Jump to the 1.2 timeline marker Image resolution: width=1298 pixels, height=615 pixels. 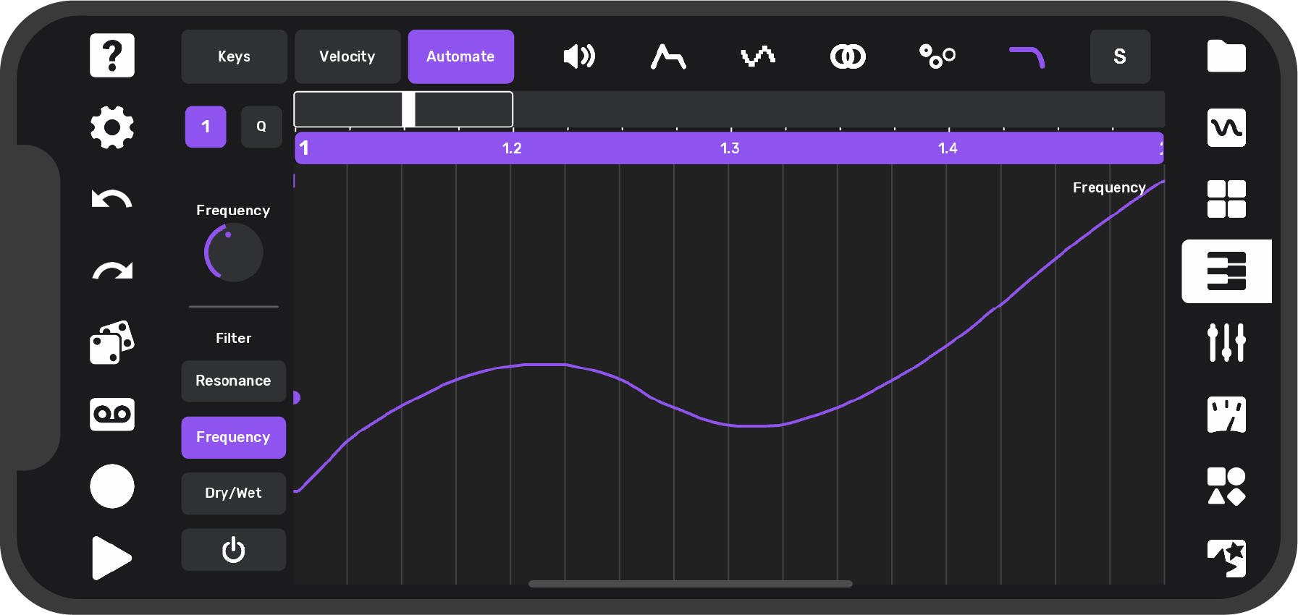click(x=512, y=148)
